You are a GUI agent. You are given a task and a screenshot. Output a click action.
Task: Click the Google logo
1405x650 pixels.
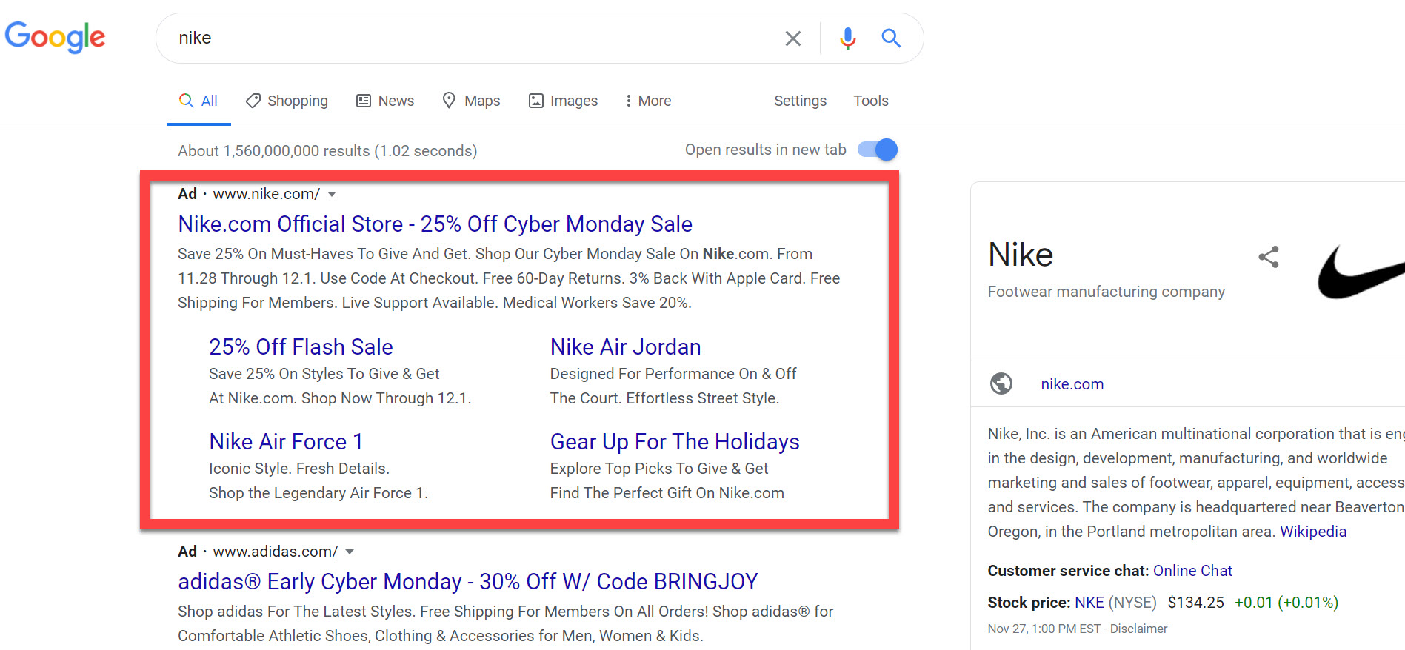[56, 36]
